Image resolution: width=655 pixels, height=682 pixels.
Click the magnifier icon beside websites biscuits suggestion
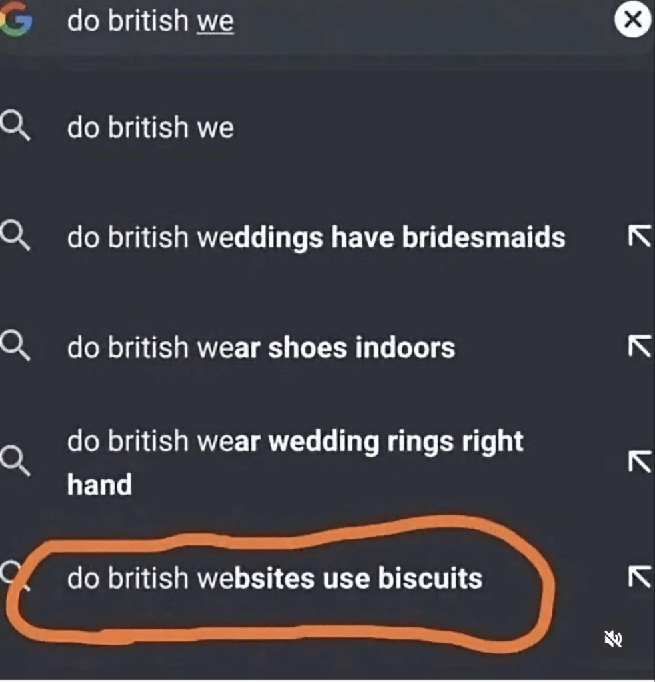pos(15,575)
